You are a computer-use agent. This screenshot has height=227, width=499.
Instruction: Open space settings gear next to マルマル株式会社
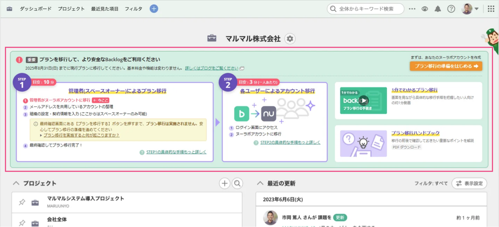pyautogui.click(x=290, y=39)
